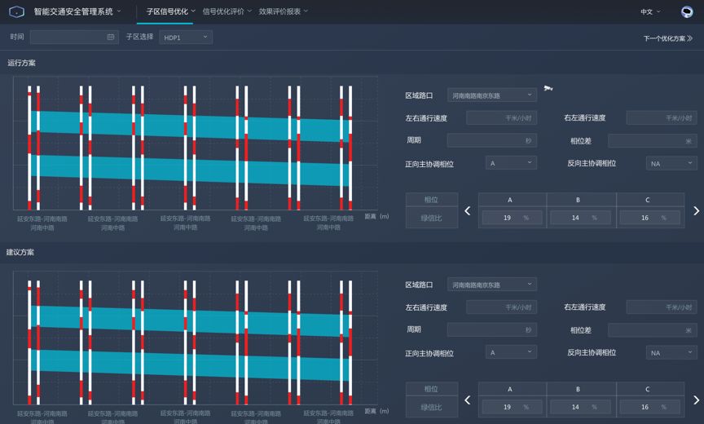Click the 运行方案 section heading

pyautogui.click(x=21, y=63)
